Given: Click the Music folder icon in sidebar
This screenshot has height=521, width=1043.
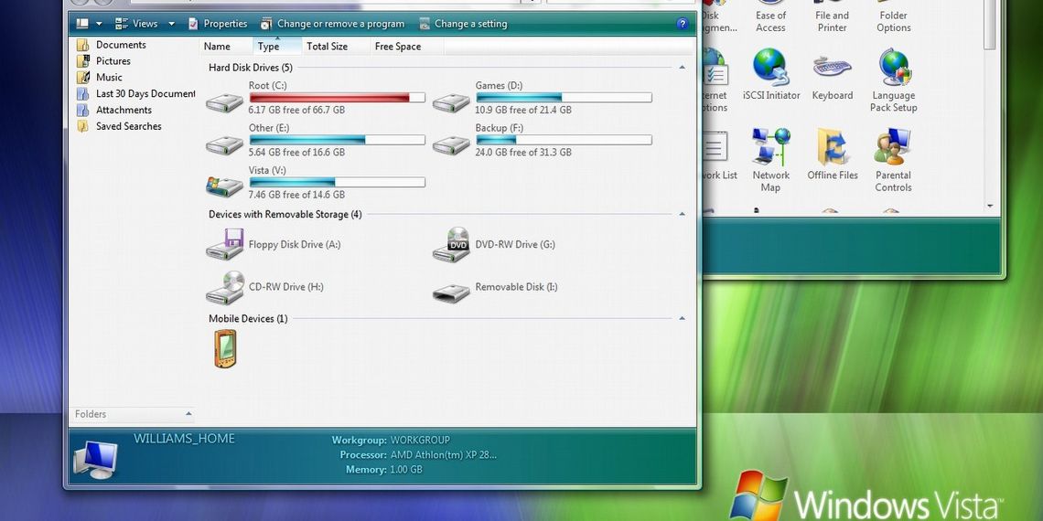Looking at the screenshot, I should [82, 77].
